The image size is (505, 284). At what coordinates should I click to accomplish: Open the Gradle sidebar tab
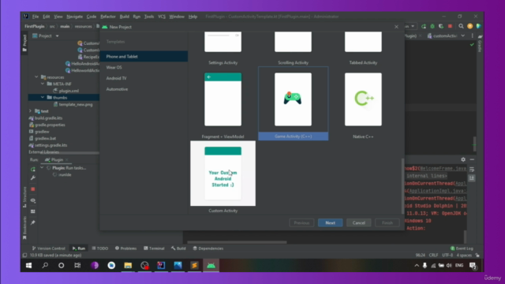click(479, 43)
